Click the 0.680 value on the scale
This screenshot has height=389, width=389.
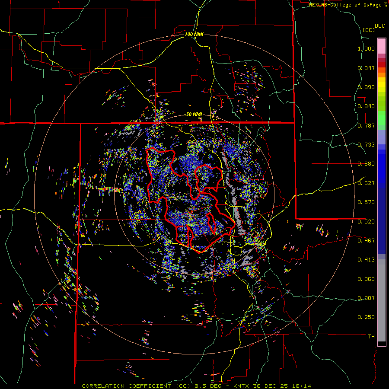[366, 164]
